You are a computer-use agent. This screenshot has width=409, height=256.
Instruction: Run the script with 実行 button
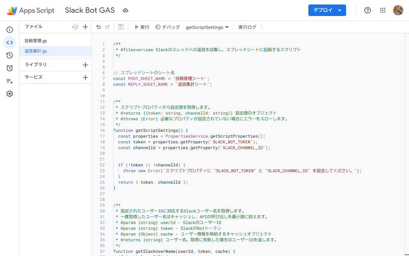click(x=142, y=27)
